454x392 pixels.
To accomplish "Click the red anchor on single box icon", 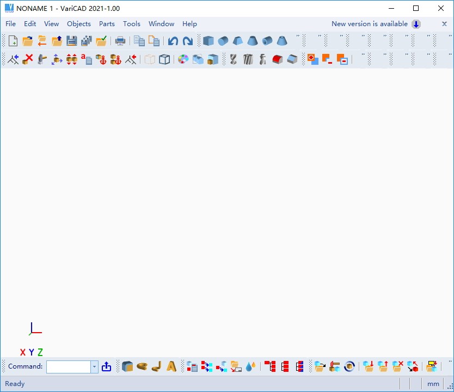I will [101, 59].
